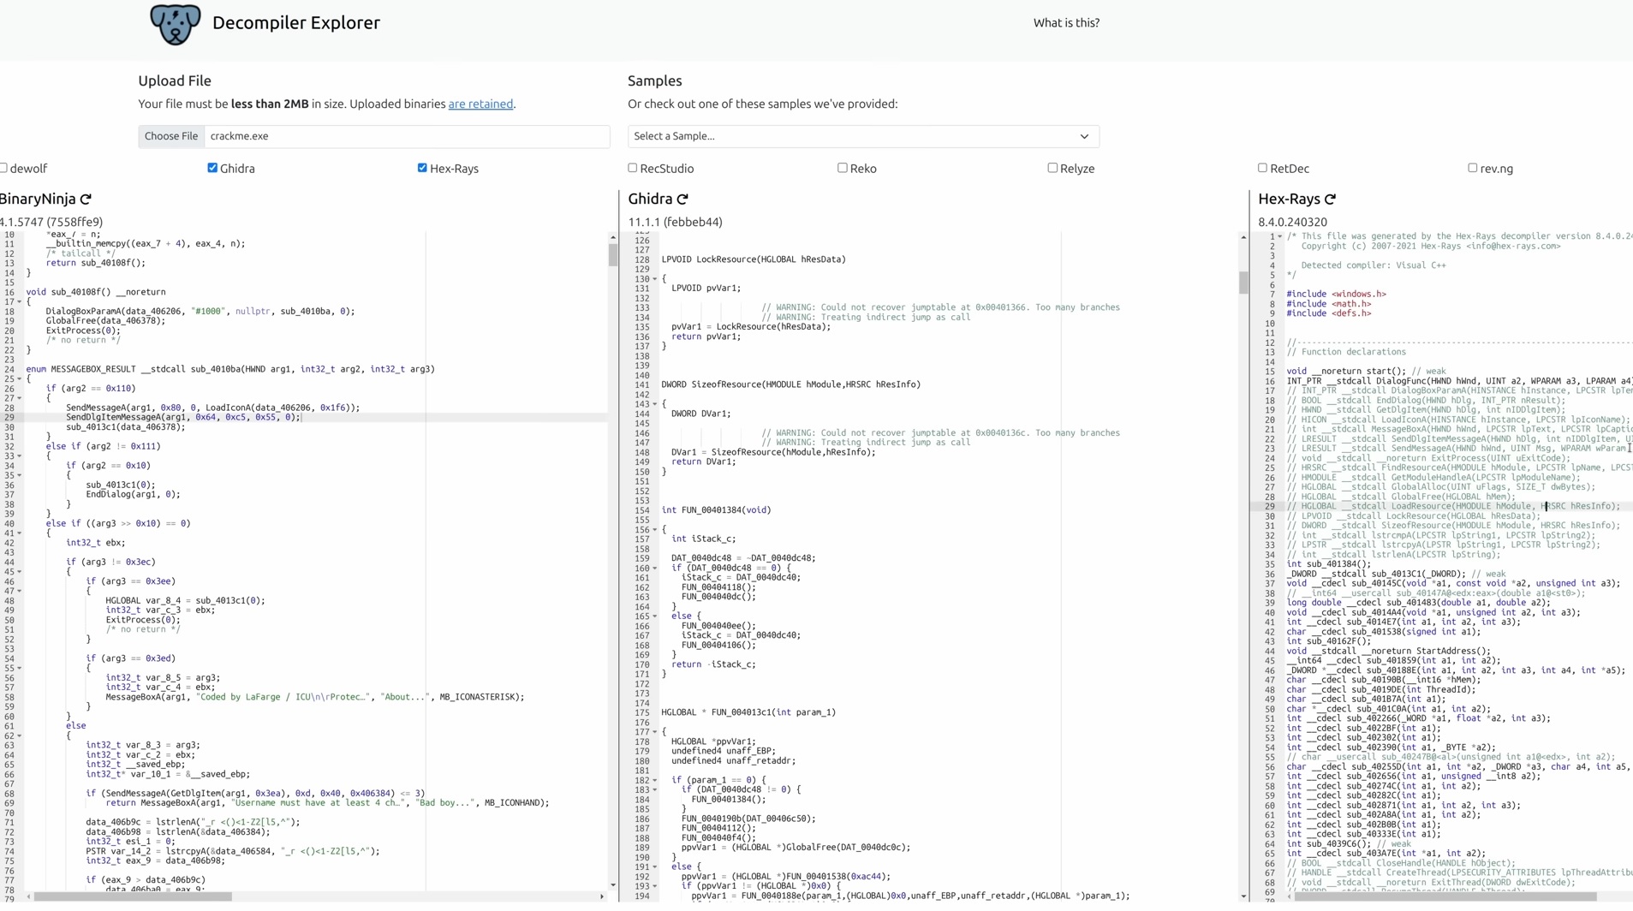
Task: Enable the Relyze decompiler checkbox
Action: click(x=1052, y=168)
